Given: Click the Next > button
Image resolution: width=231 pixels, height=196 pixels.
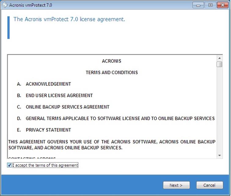Looking at the screenshot, I should click(x=176, y=185).
